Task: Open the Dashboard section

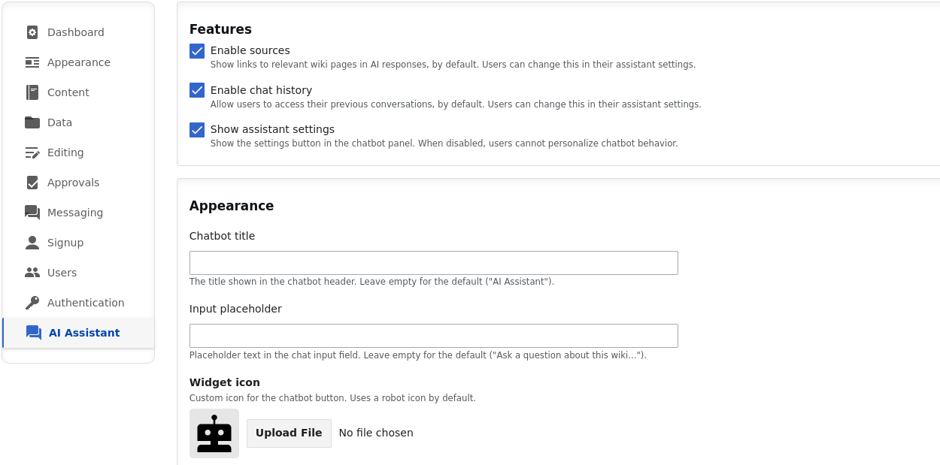Action: coord(77,32)
